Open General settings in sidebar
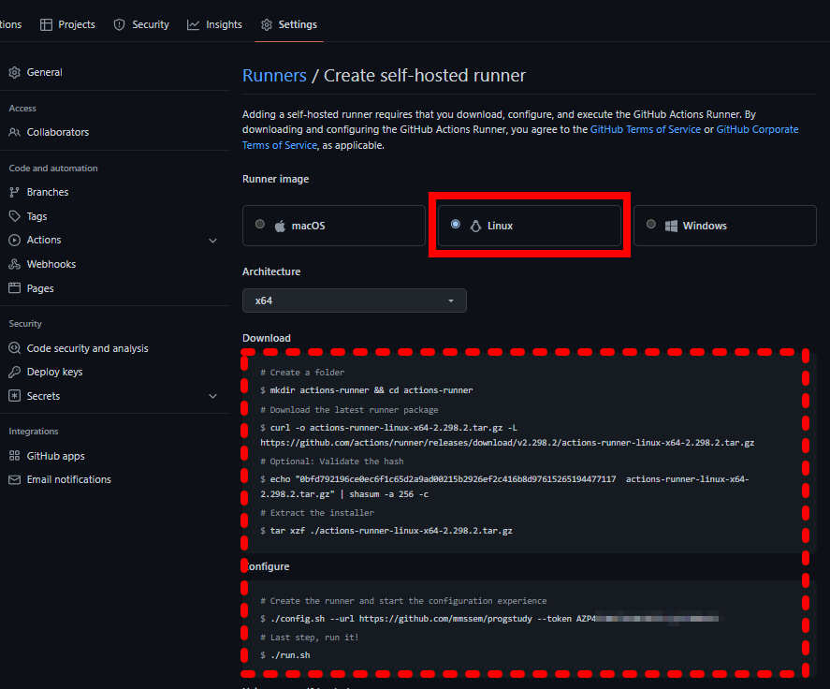Screen dimensions: 830x689 [45, 73]
